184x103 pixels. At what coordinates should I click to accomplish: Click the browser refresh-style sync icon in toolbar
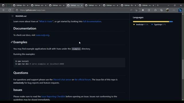(x=149, y=10)
